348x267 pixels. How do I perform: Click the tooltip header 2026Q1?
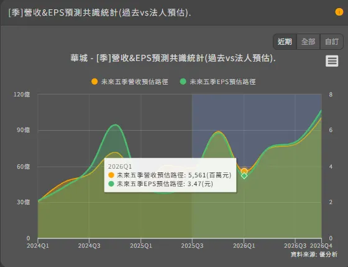pos(120,167)
